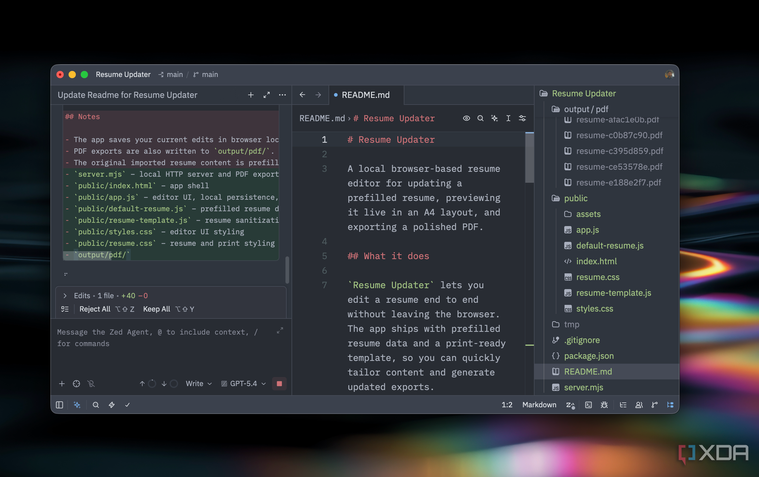Add context with plus icon below message box

[62, 383]
